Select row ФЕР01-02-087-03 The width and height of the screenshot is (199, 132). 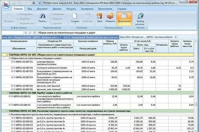tap(98, 73)
